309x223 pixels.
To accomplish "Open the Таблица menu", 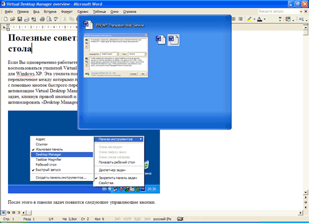I will click(99, 12).
